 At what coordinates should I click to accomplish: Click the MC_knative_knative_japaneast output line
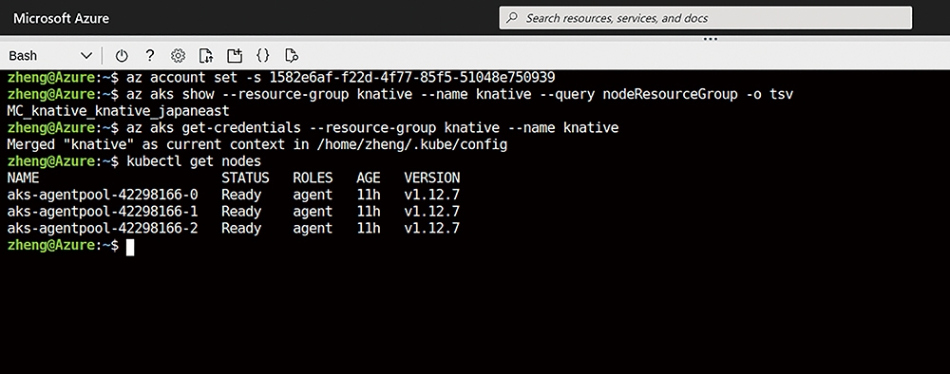[118, 111]
